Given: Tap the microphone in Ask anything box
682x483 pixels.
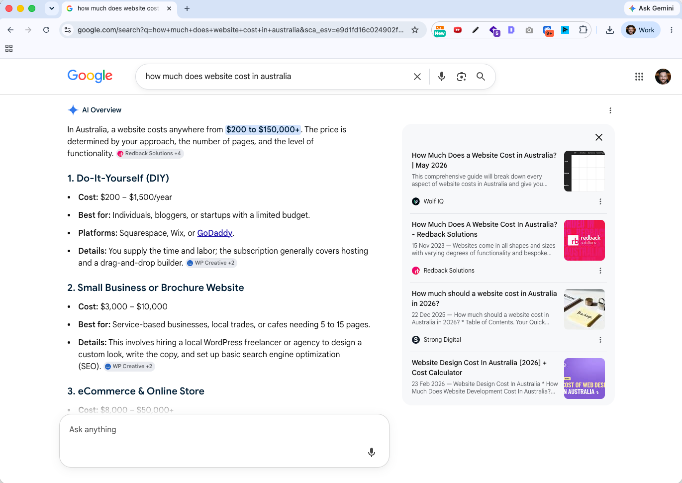Looking at the screenshot, I should pos(372,452).
